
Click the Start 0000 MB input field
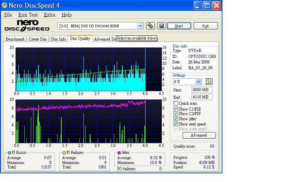coord(202,90)
